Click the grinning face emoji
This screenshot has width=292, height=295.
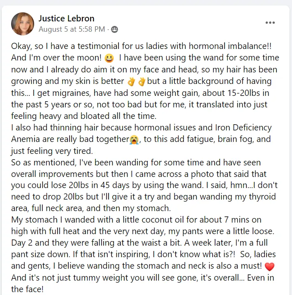[109, 58]
